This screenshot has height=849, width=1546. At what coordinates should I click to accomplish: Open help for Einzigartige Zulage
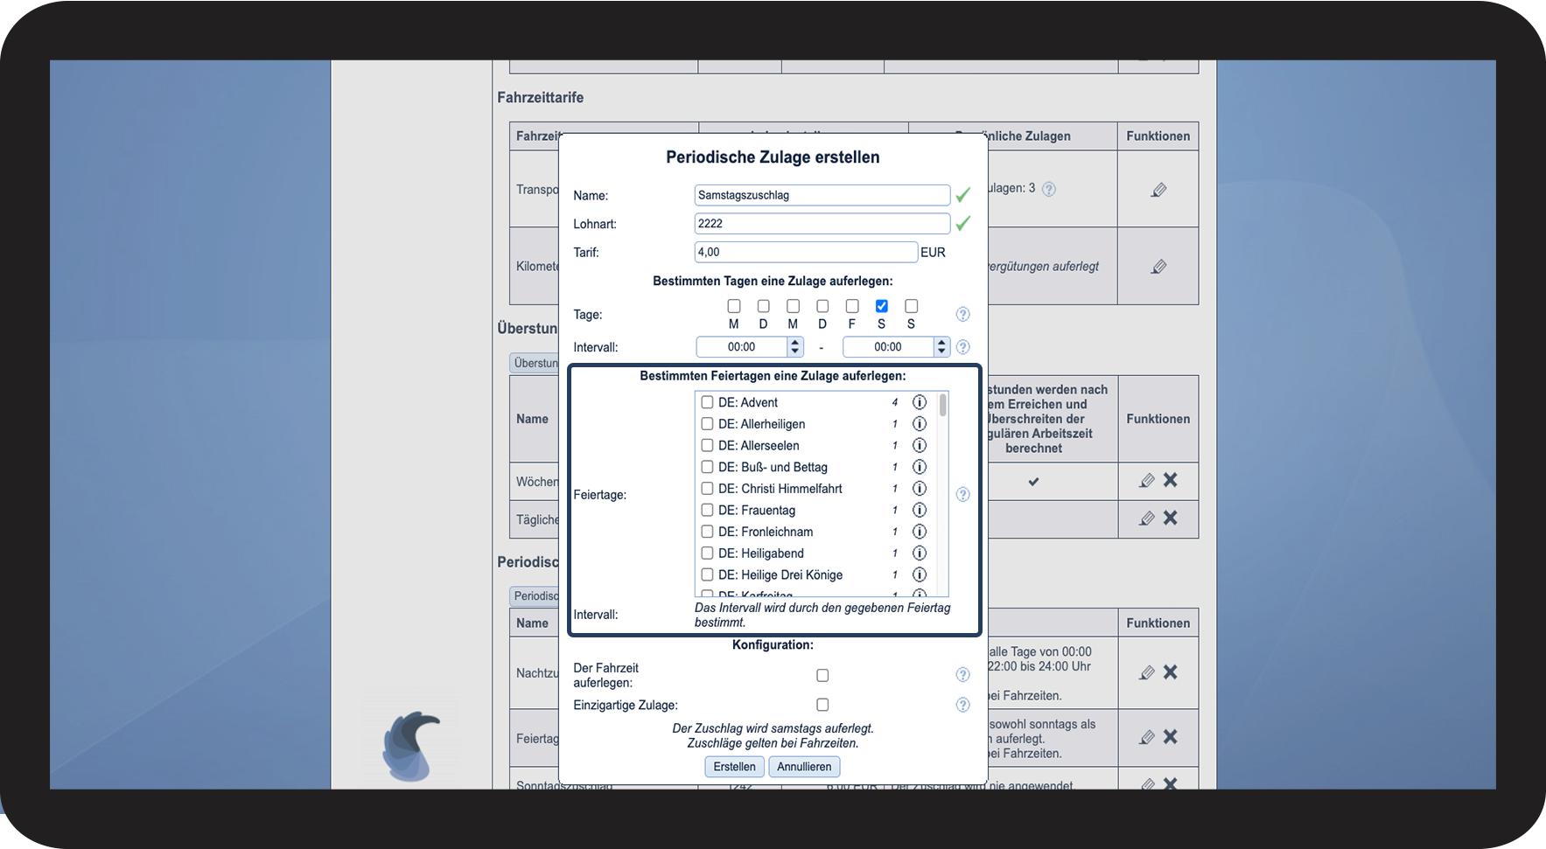[x=962, y=705]
